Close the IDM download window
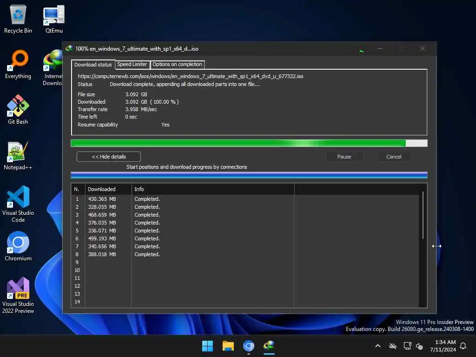 point(422,48)
